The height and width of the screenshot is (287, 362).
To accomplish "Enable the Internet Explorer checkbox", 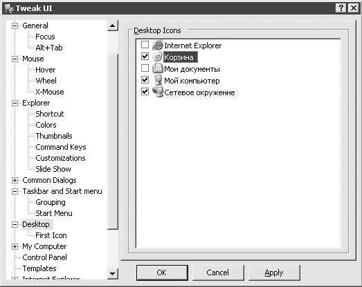I will (145, 44).
